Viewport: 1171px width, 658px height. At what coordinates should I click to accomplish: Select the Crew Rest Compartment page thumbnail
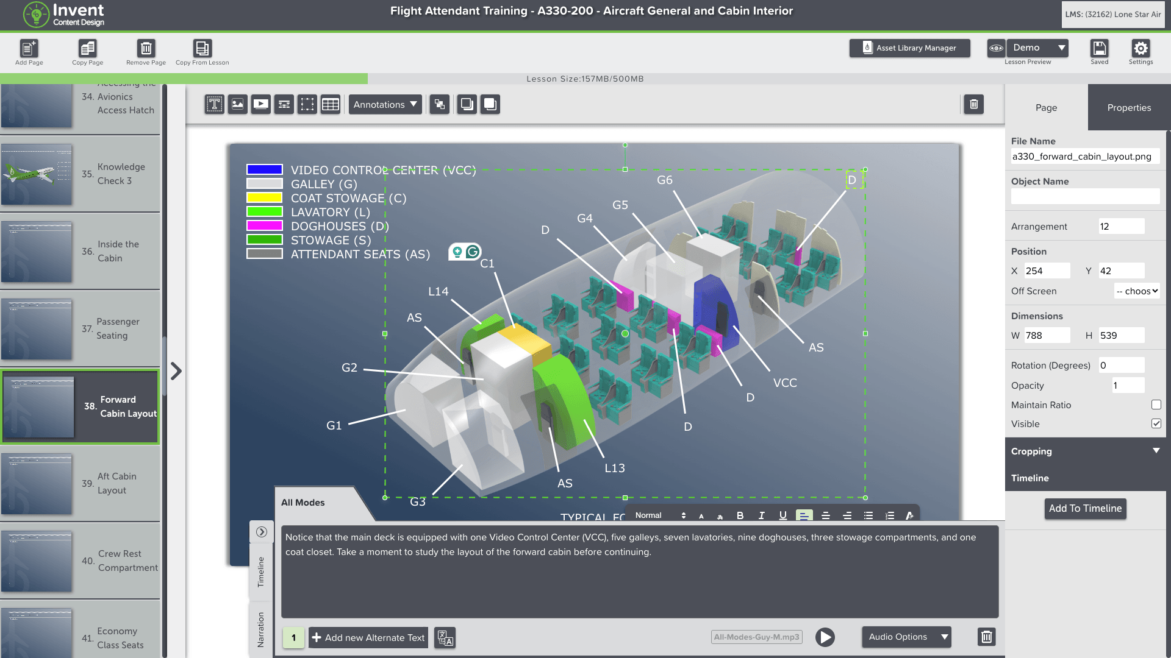click(x=38, y=561)
